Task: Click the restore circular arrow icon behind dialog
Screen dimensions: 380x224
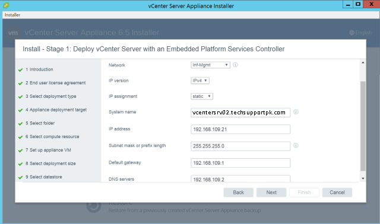Action: [94, 206]
